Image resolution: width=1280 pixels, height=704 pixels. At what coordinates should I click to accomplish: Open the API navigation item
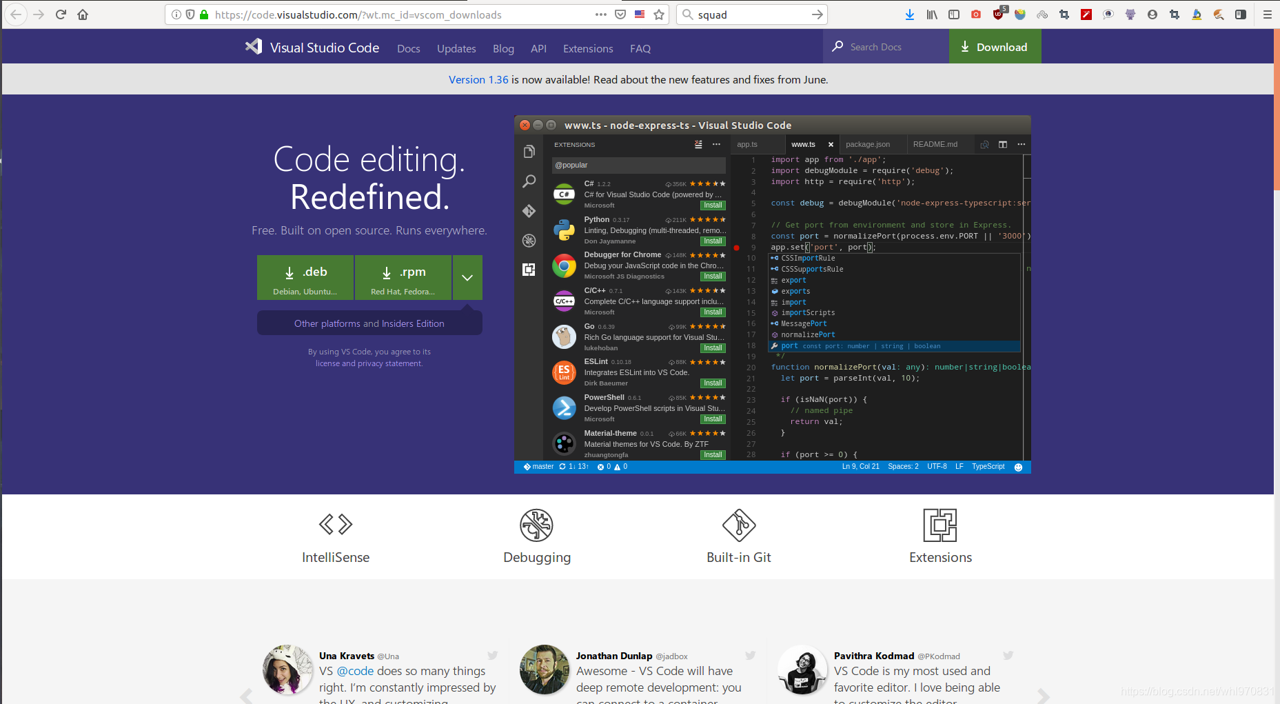(x=538, y=48)
